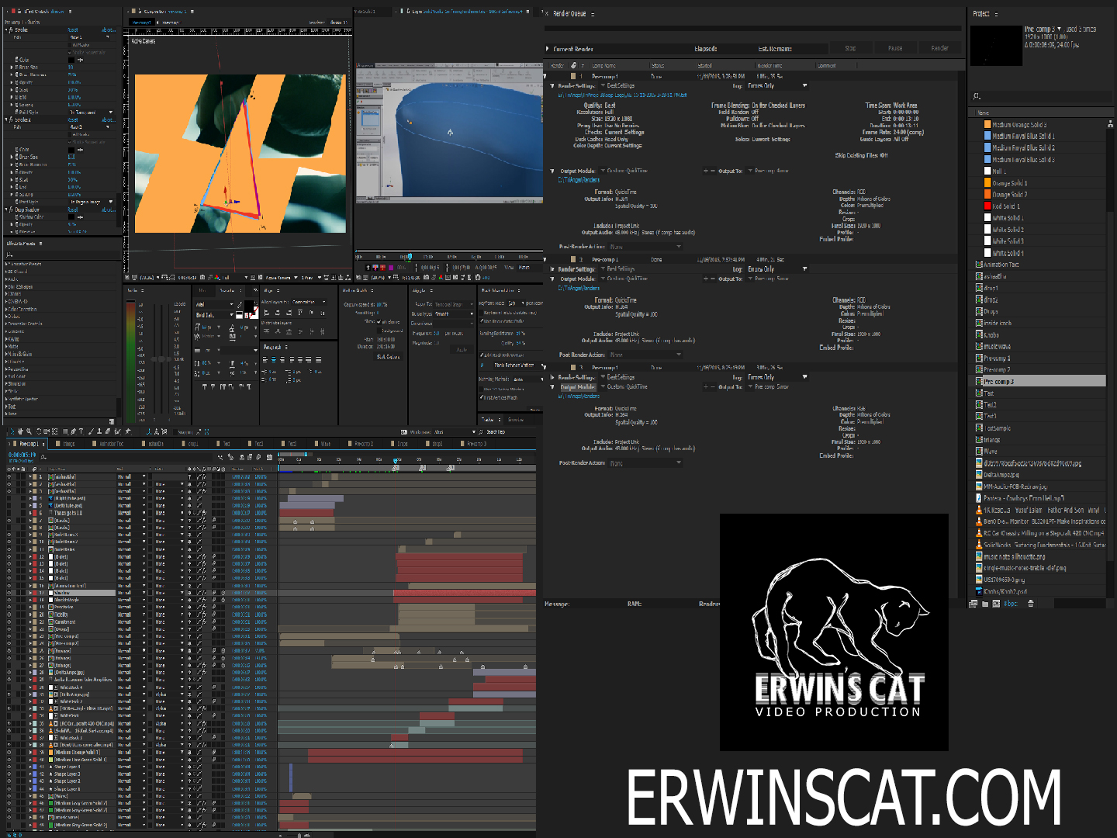Click the Project panel search field
Screen dimensions: 1117x838
[1039, 96]
